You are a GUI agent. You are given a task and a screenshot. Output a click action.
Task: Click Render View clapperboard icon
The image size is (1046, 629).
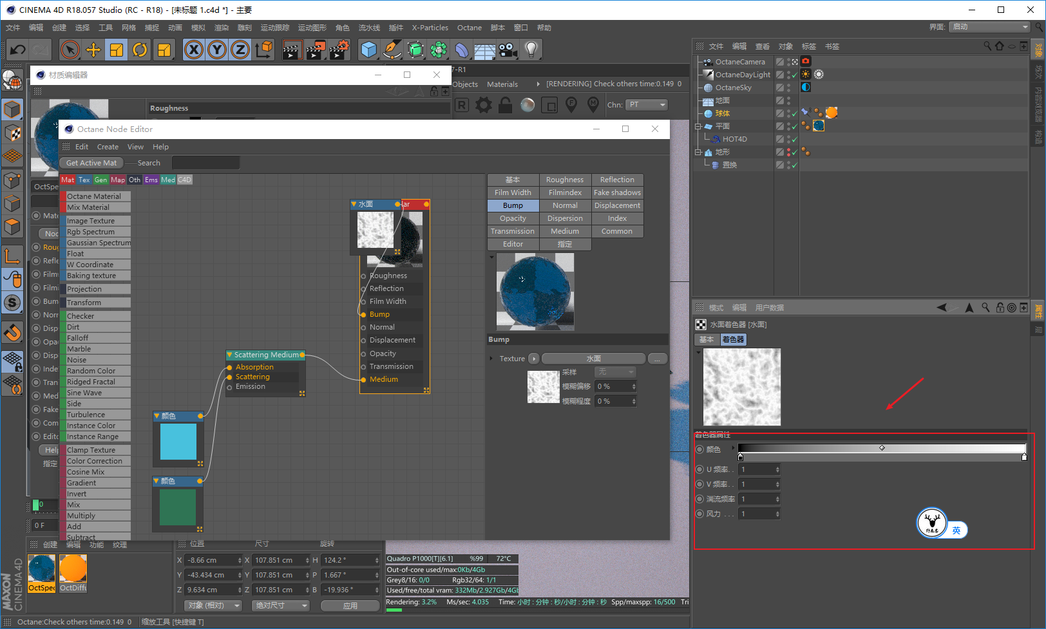coord(292,50)
